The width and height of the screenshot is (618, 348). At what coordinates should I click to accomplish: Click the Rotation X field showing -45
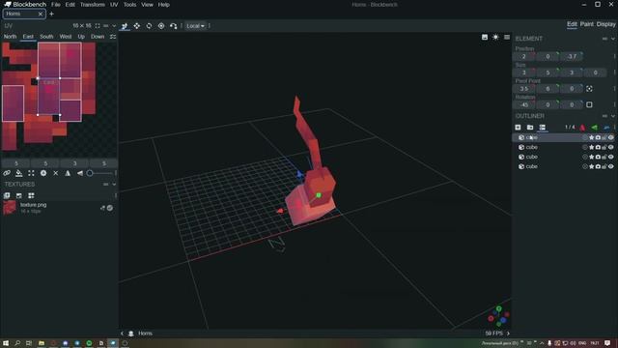524,105
